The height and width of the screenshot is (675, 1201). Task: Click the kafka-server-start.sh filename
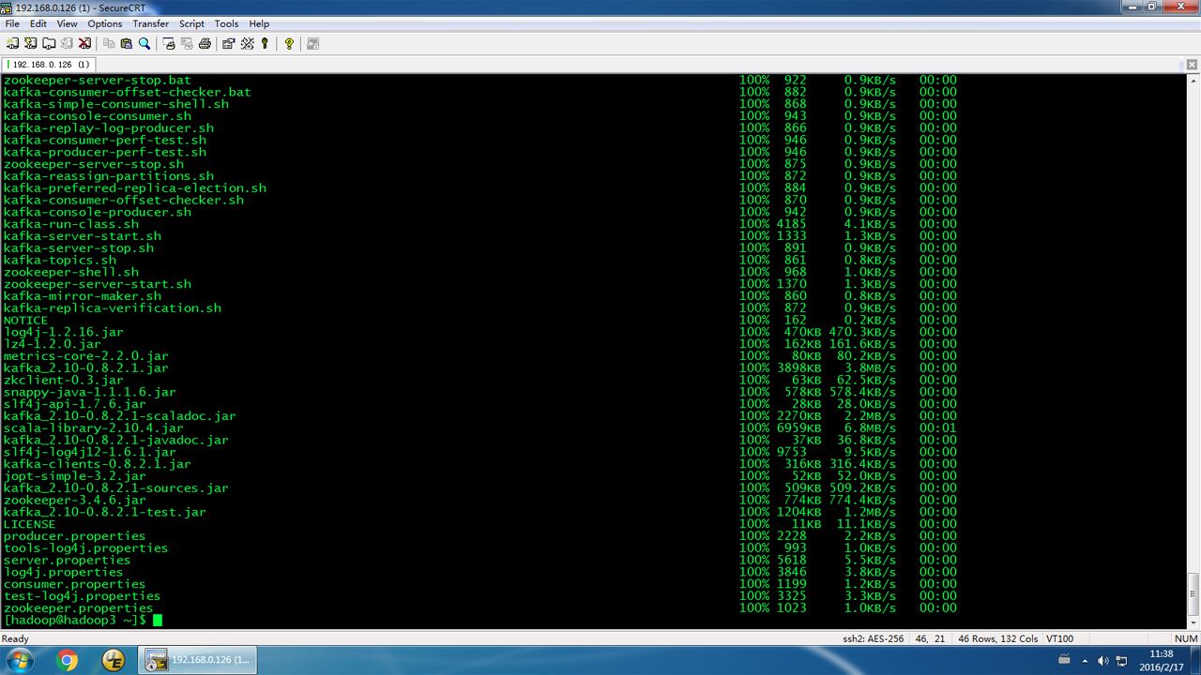[x=83, y=236]
